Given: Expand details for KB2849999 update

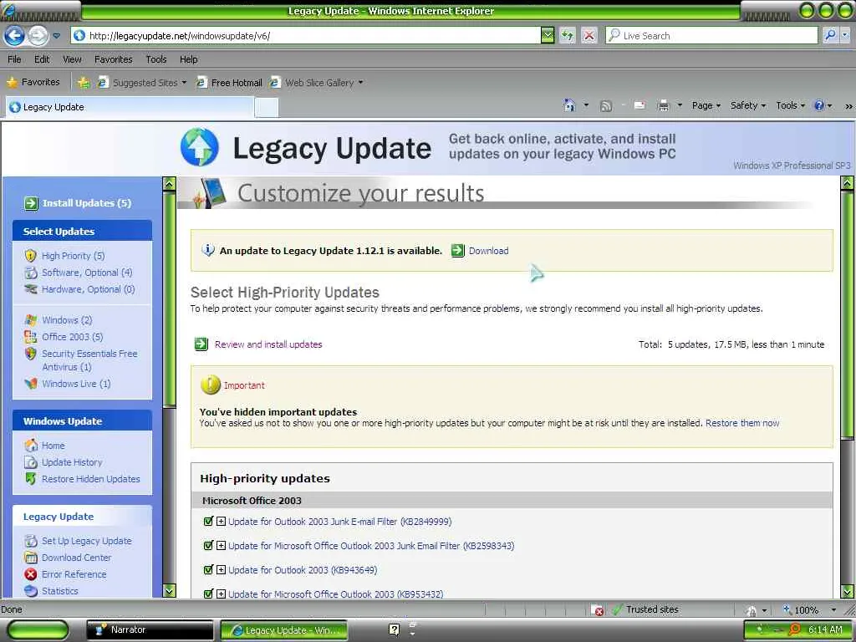Looking at the screenshot, I should [x=221, y=522].
